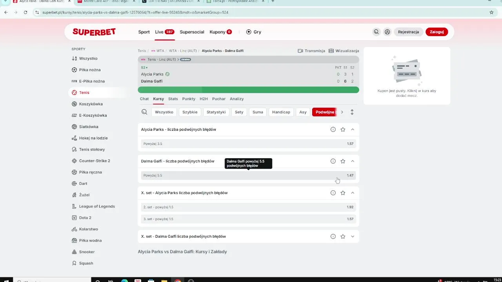
Task: Bookmark this page with the Chrome star
Action: click(x=491, y=12)
